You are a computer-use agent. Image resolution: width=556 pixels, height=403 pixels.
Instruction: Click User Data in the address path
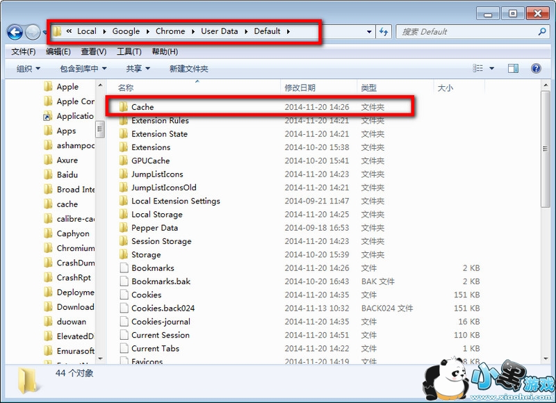click(220, 31)
